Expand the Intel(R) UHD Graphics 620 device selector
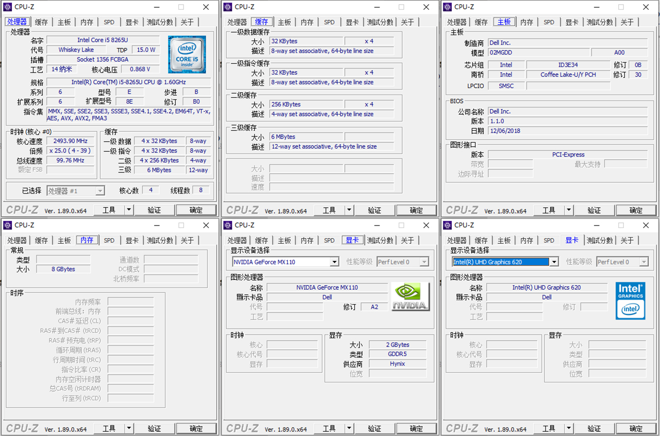 554,262
